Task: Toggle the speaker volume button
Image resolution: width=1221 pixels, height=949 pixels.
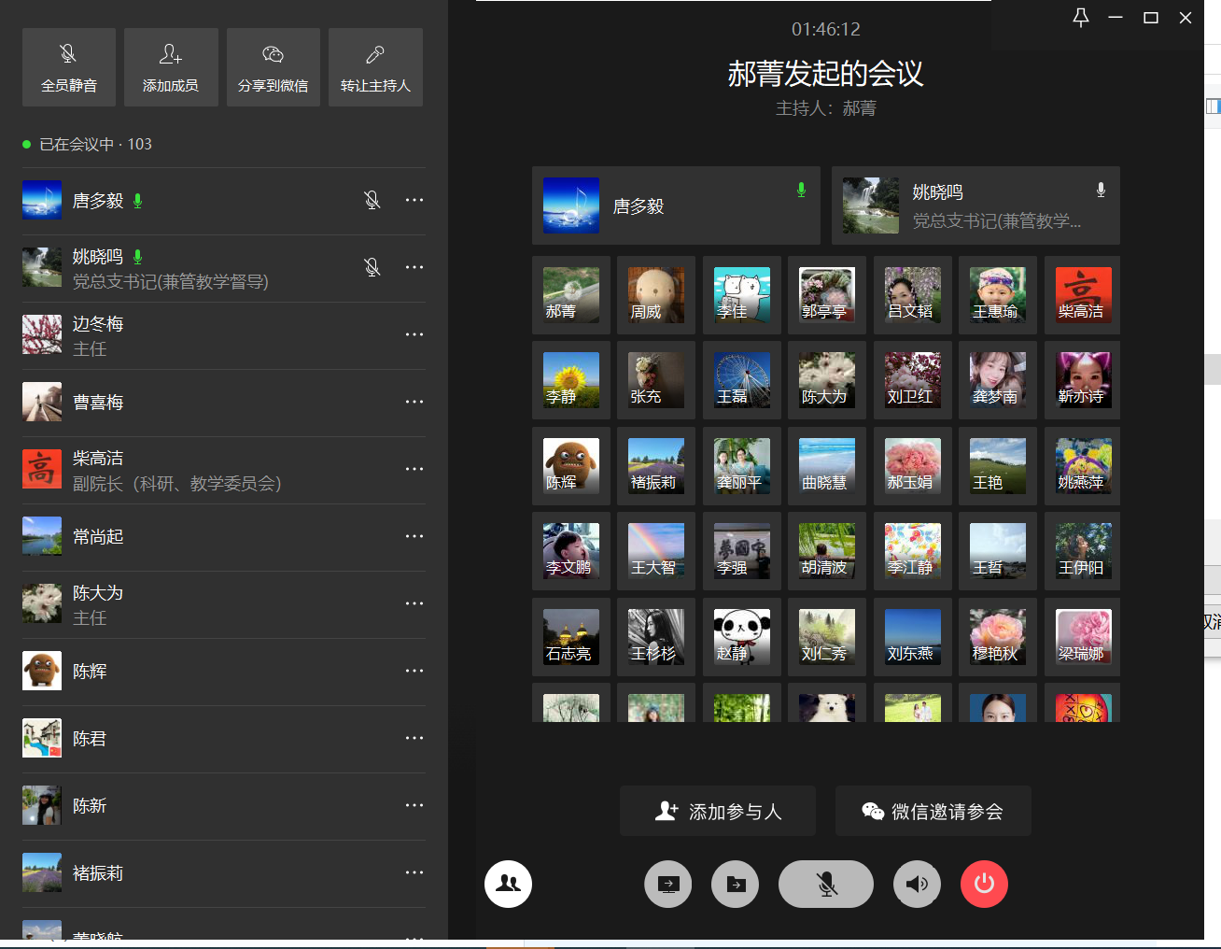Action: (917, 884)
